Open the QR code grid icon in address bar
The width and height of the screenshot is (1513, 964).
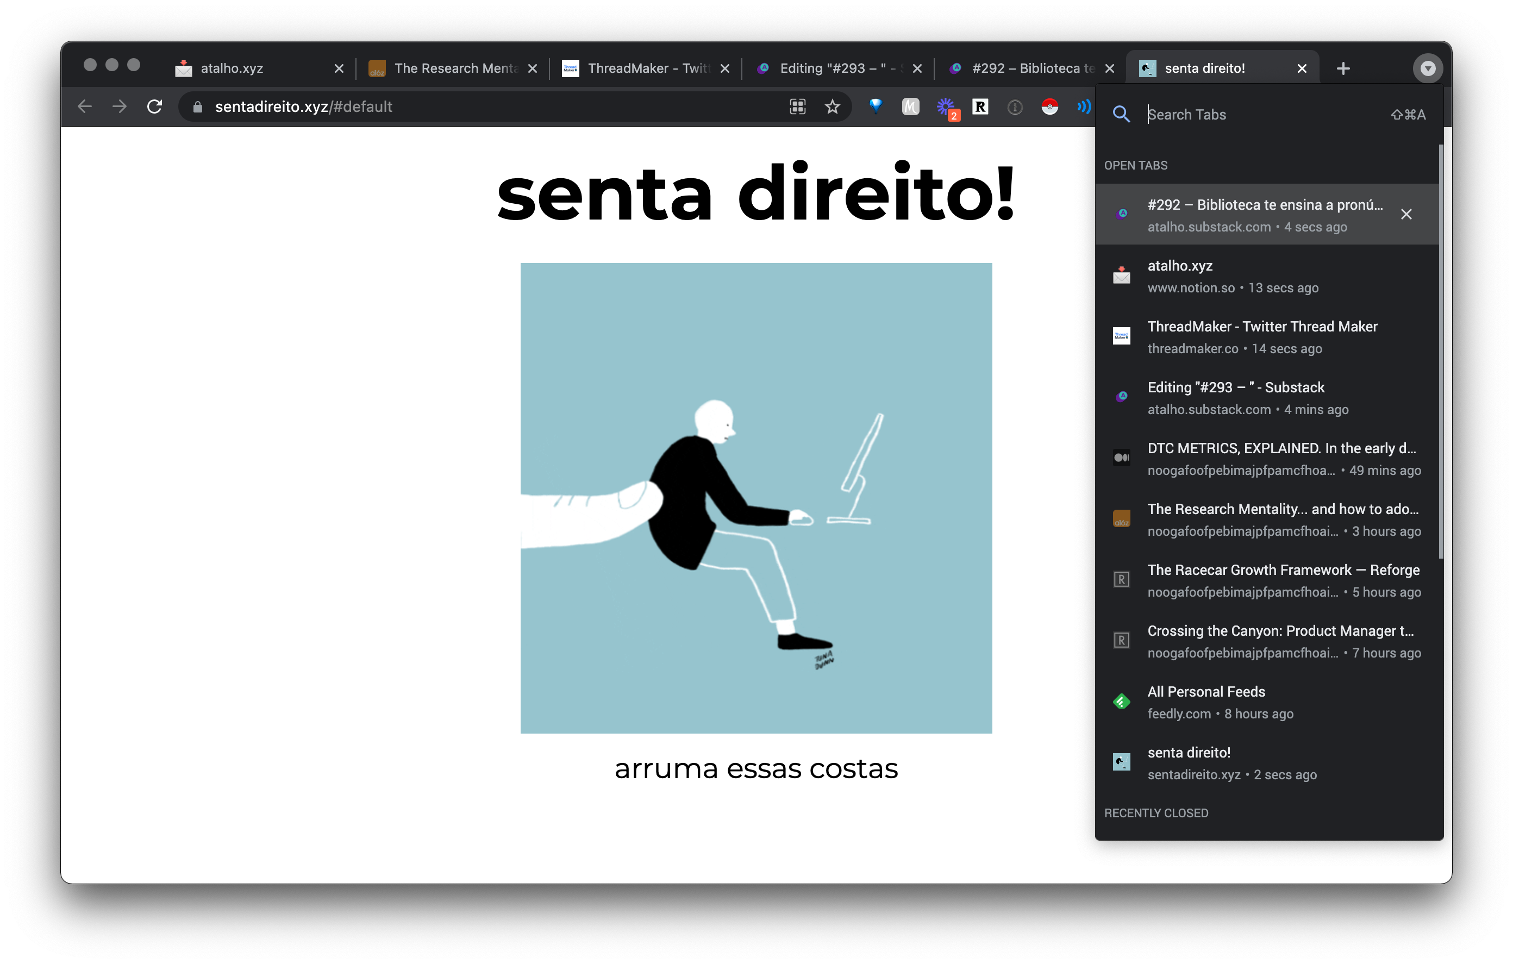pos(797,107)
